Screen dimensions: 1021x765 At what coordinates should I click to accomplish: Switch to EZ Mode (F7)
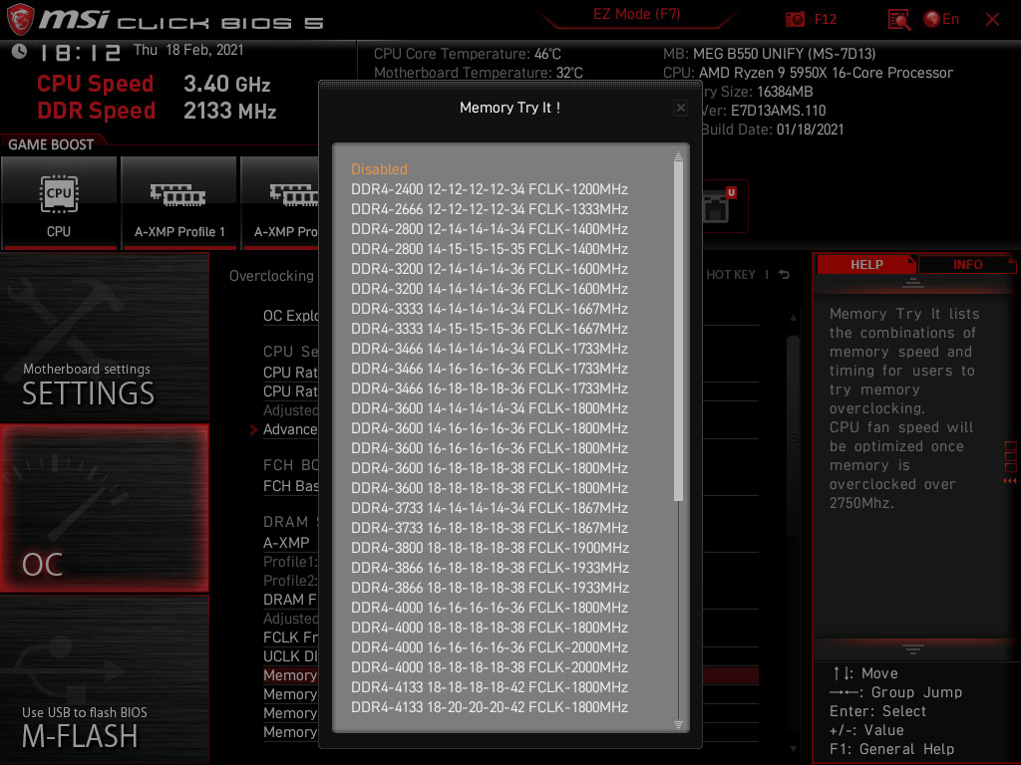point(637,14)
